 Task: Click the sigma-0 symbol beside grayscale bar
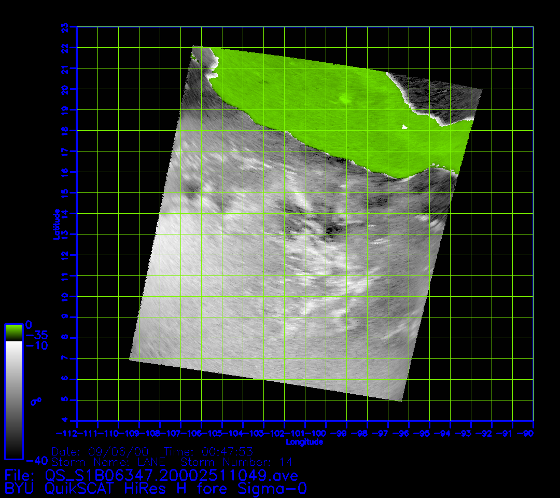[36, 401]
